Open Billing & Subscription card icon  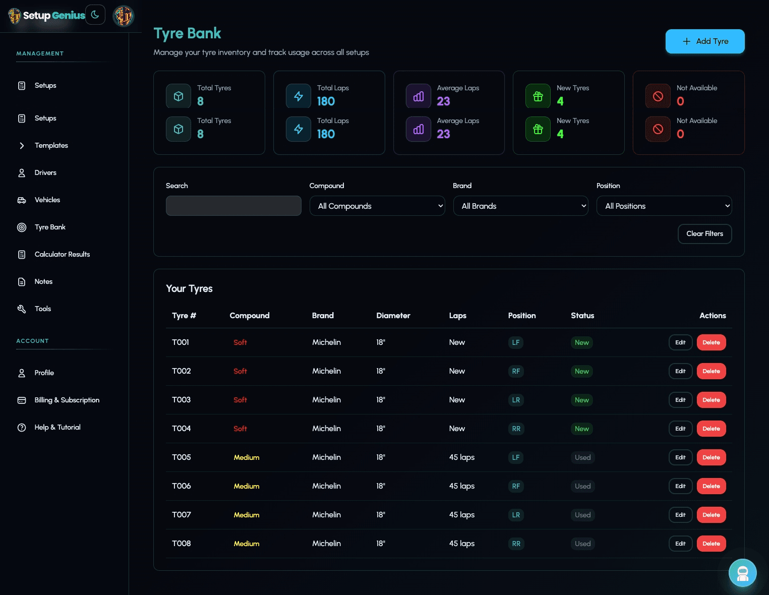(22, 400)
